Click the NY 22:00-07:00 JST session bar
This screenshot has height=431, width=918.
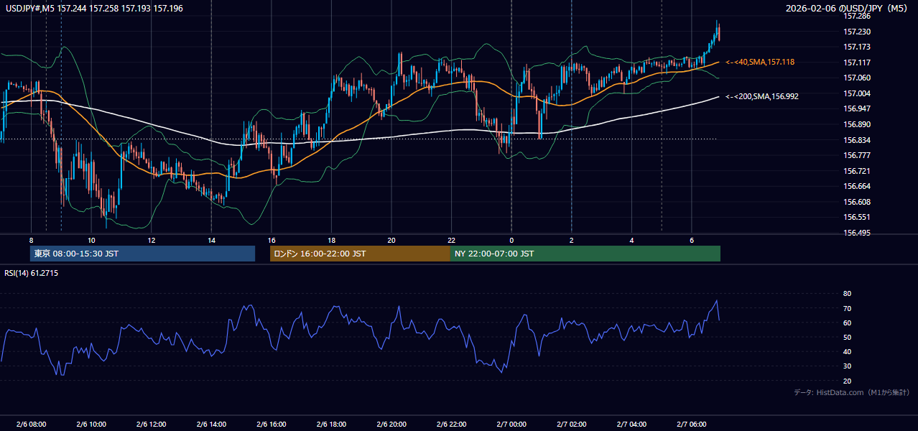(x=585, y=254)
